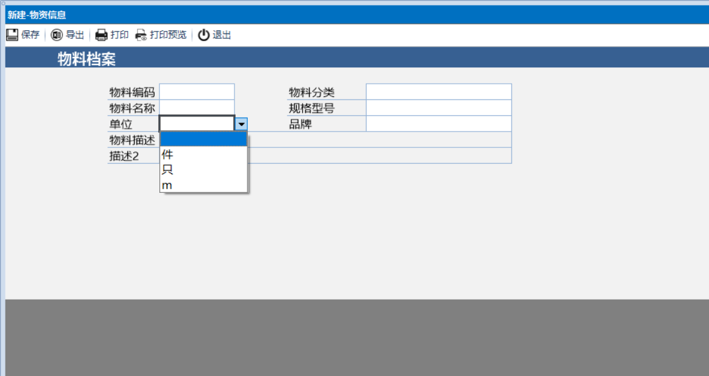Open Print Preview (打印预览) from toolbar

click(141, 35)
